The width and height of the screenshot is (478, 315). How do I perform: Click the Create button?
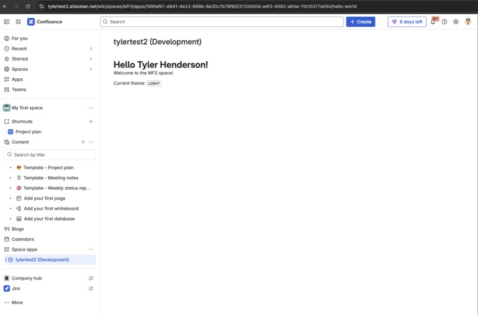click(361, 21)
